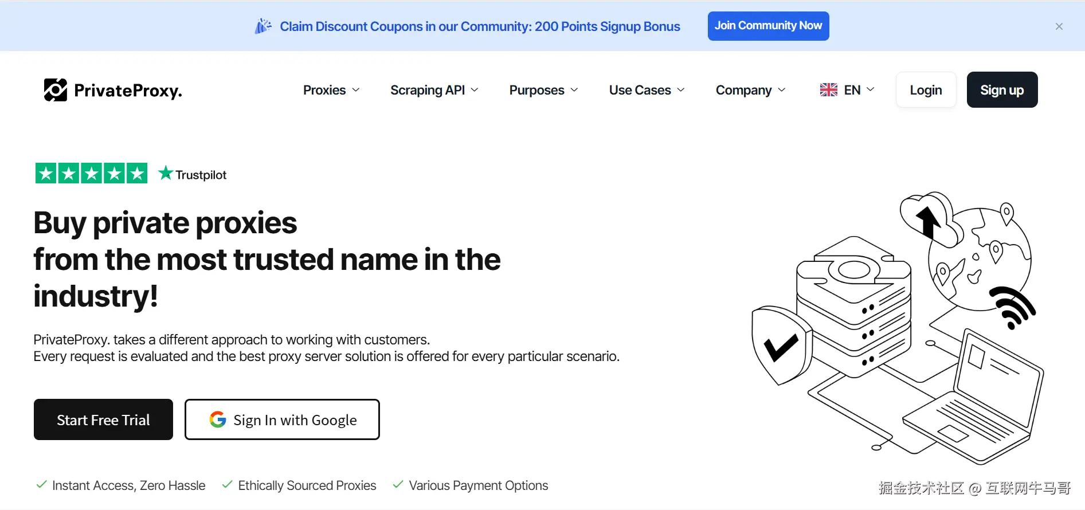The image size is (1085, 510).
Task: Click the party popper icon in banner
Action: point(263,26)
